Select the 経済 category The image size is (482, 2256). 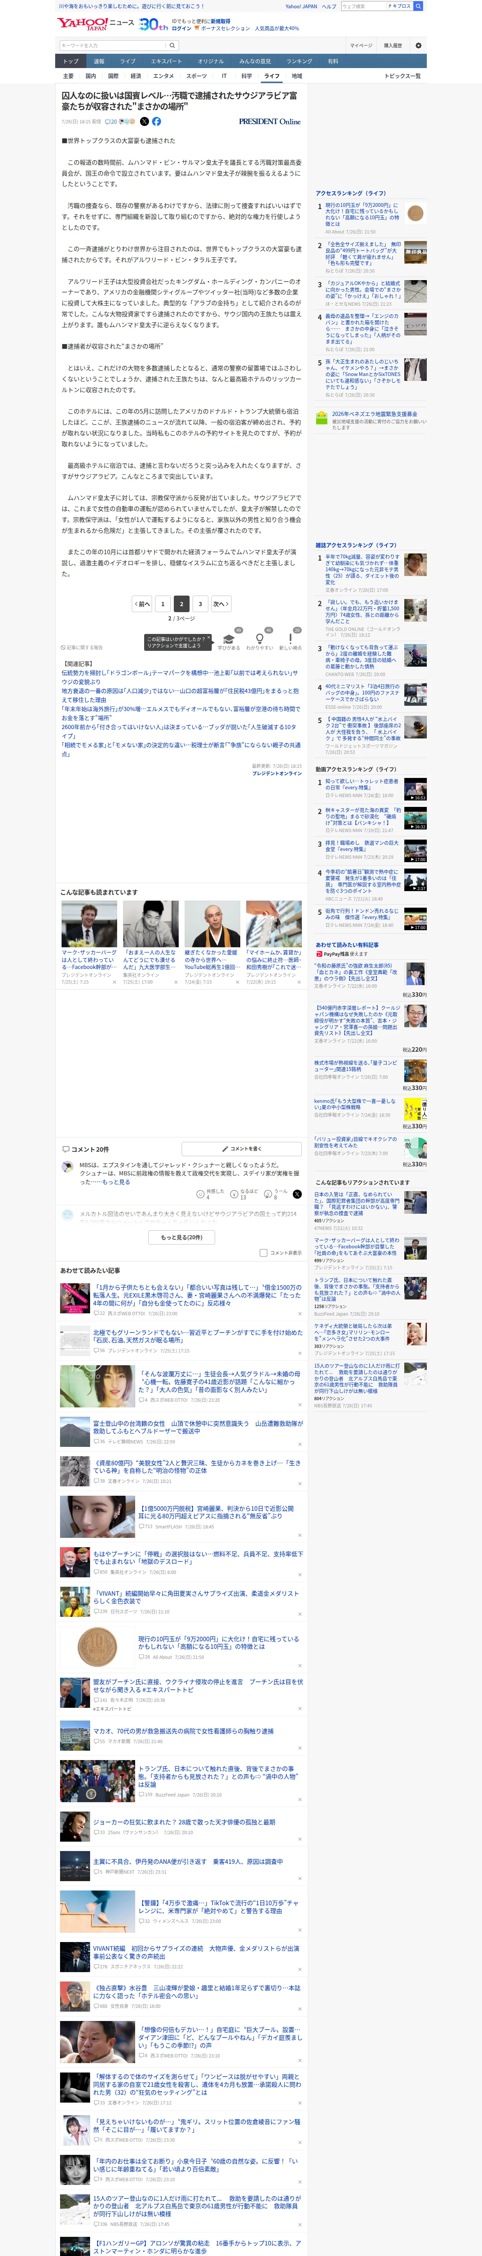tap(136, 76)
